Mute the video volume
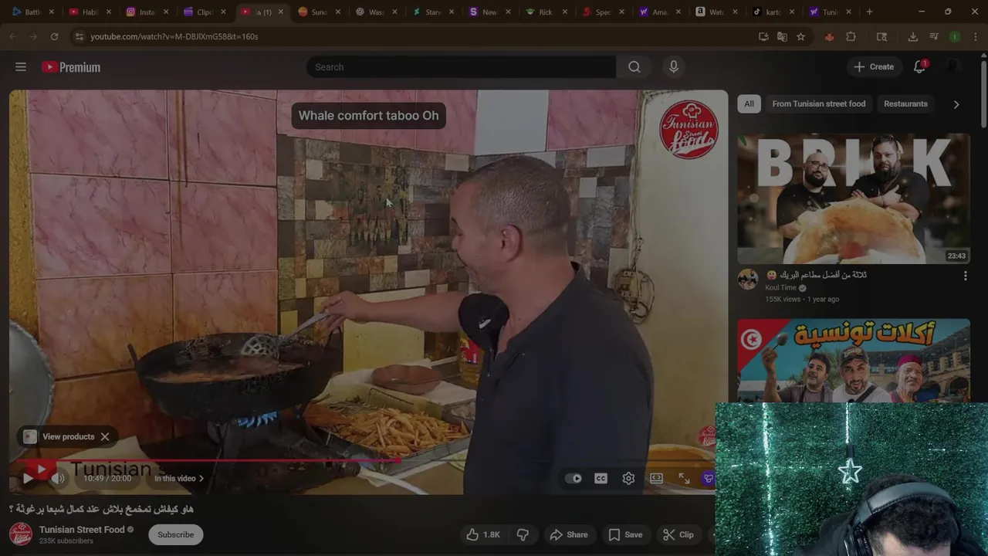Viewport: 988px width, 556px height. point(58,479)
